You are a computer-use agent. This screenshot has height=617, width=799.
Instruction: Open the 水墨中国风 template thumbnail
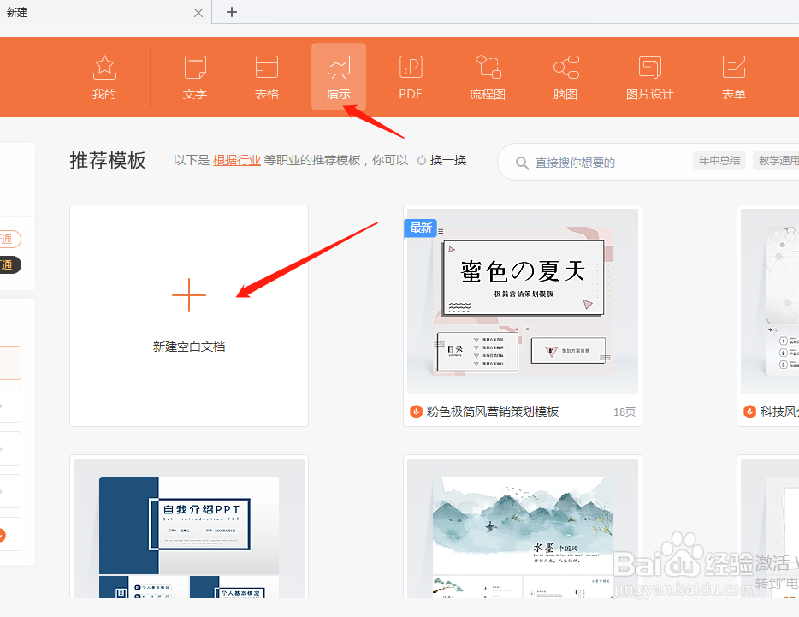click(x=523, y=528)
